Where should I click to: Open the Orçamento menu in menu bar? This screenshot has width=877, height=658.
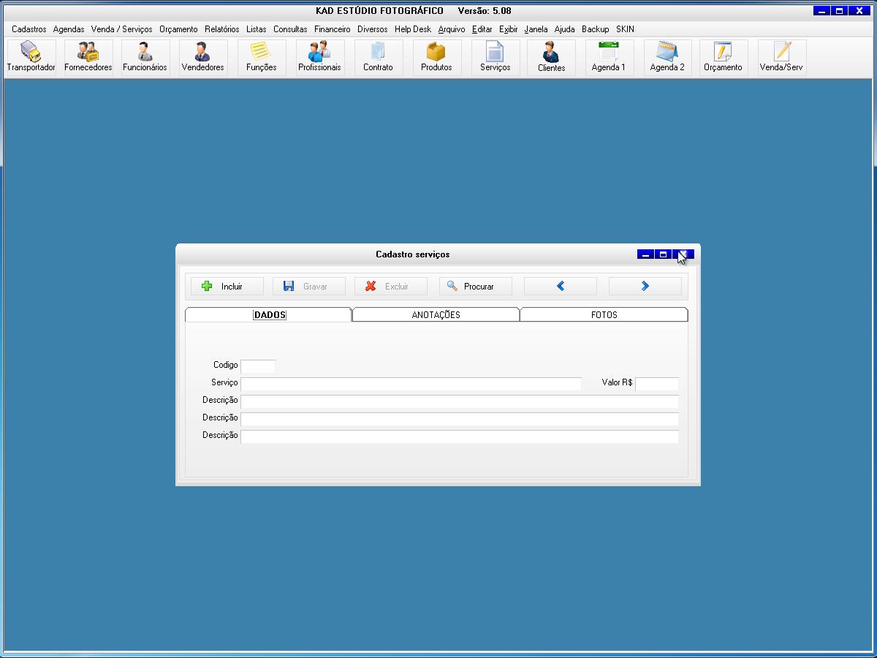tap(178, 29)
